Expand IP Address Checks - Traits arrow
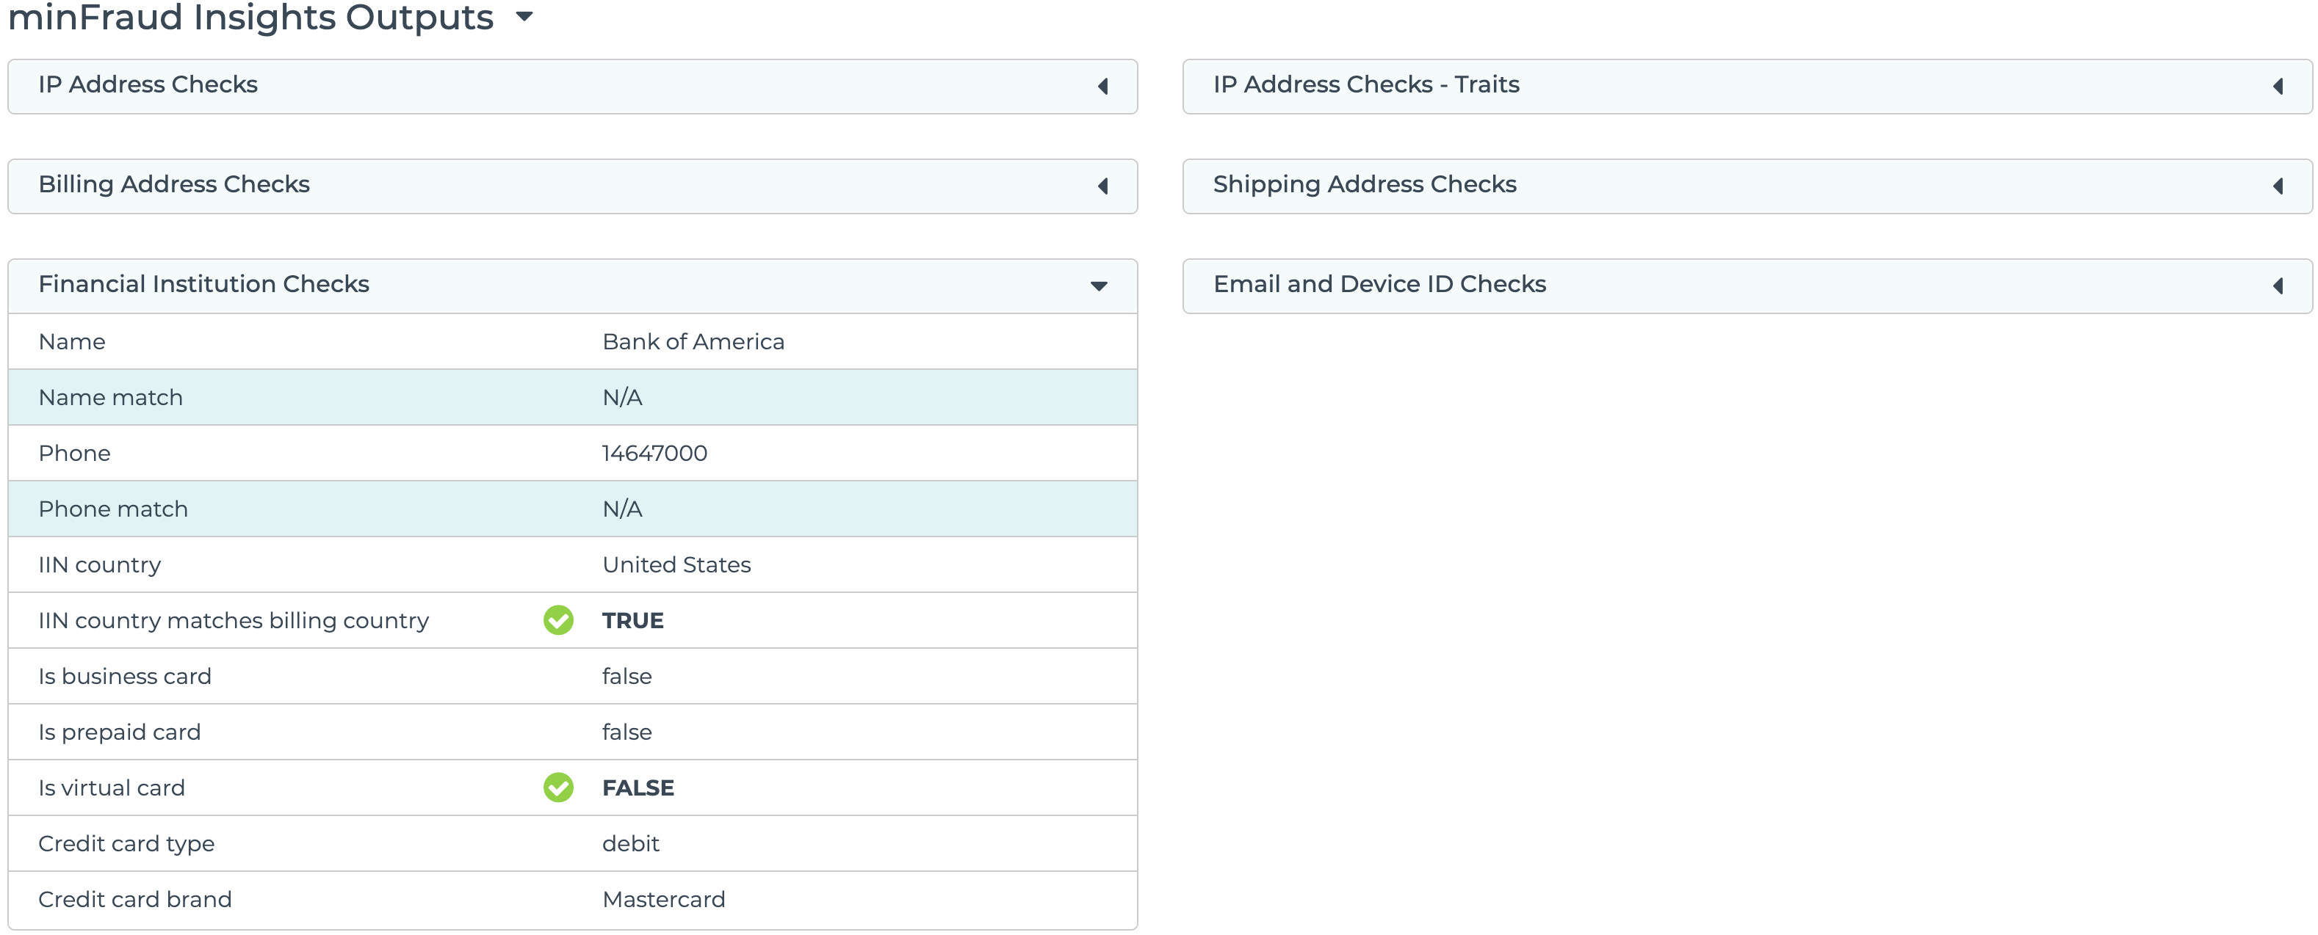2318x935 pixels. [x=2278, y=87]
